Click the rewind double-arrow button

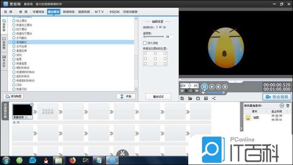click(182, 91)
